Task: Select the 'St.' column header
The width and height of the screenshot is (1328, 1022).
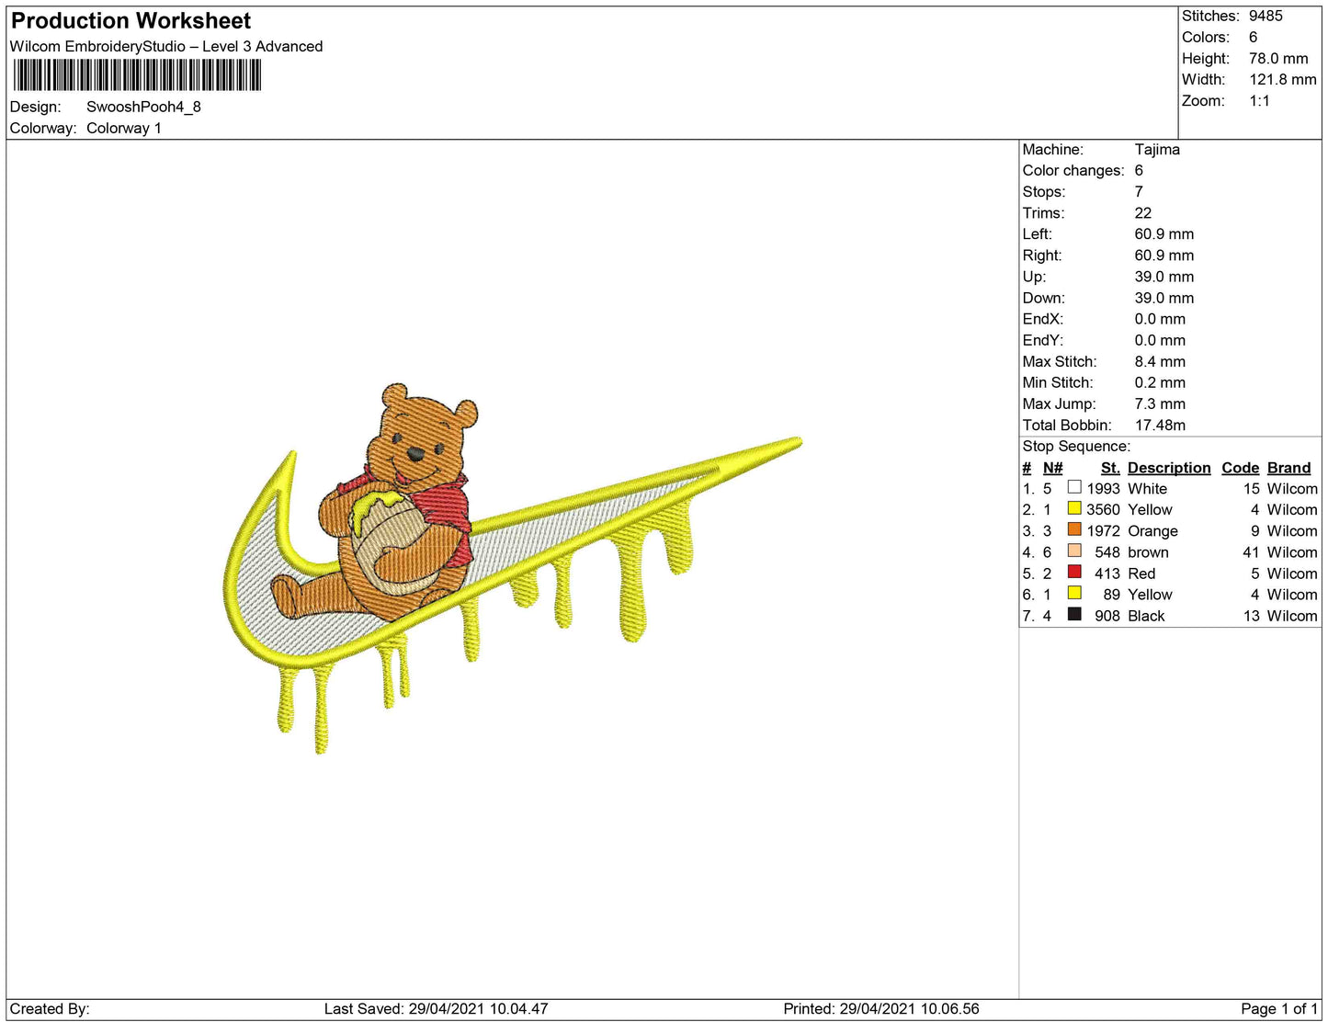Action: [x=1110, y=468]
